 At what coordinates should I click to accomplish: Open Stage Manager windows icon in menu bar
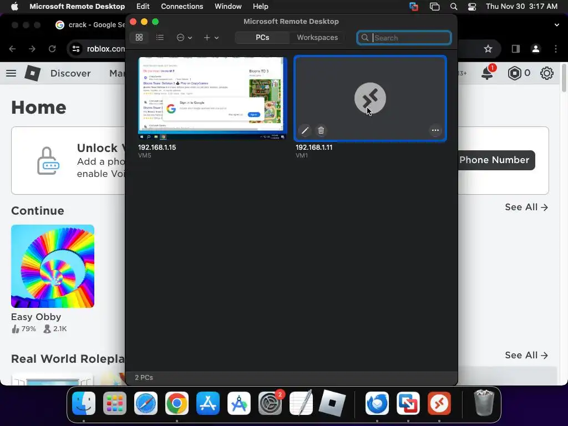click(x=434, y=7)
